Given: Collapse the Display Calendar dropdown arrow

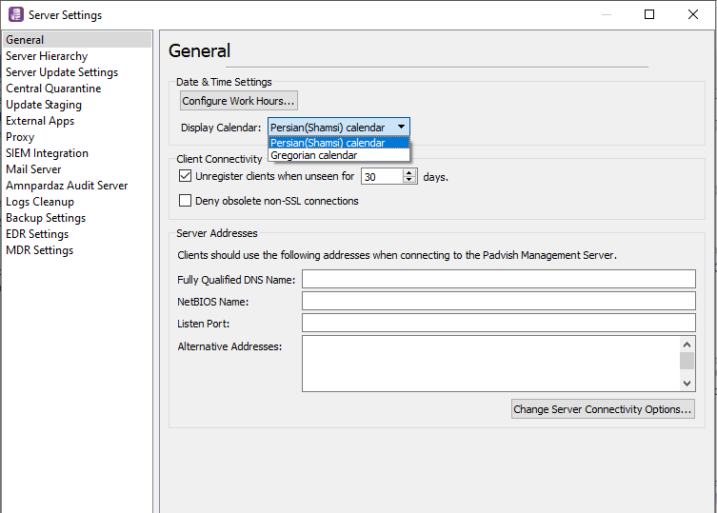Looking at the screenshot, I should click(x=401, y=127).
